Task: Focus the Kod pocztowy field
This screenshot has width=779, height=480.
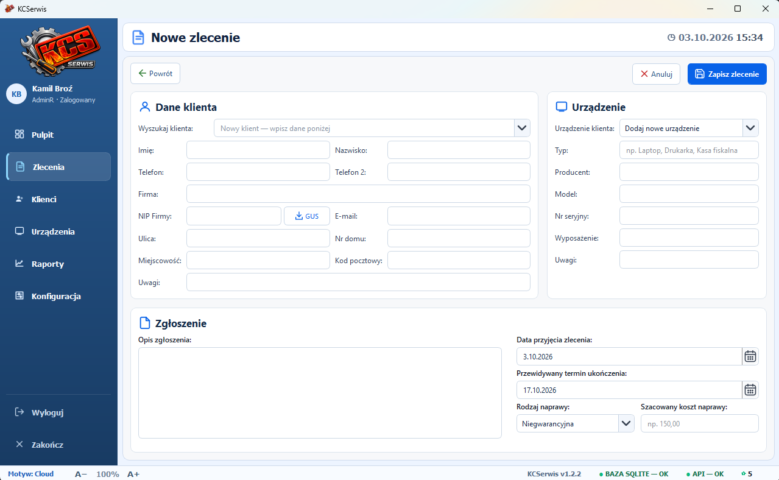Action: 459,260
